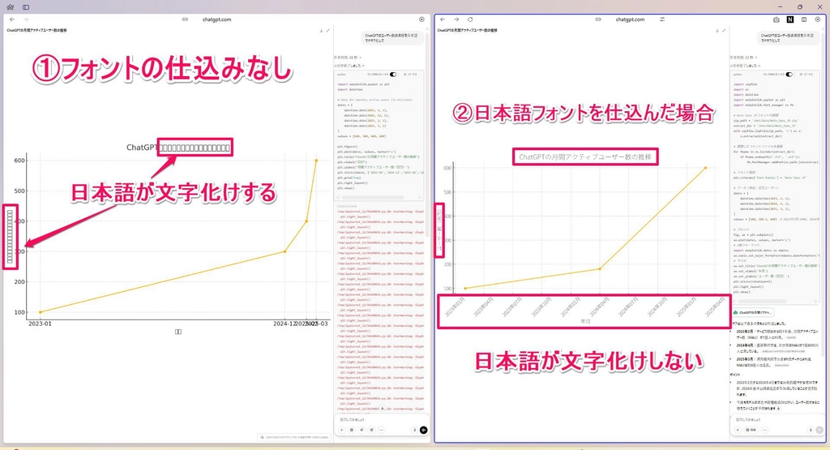The width and height of the screenshot is (830, 450).
Task: Close the left pane with its circled X
Action: coord(421,19)
